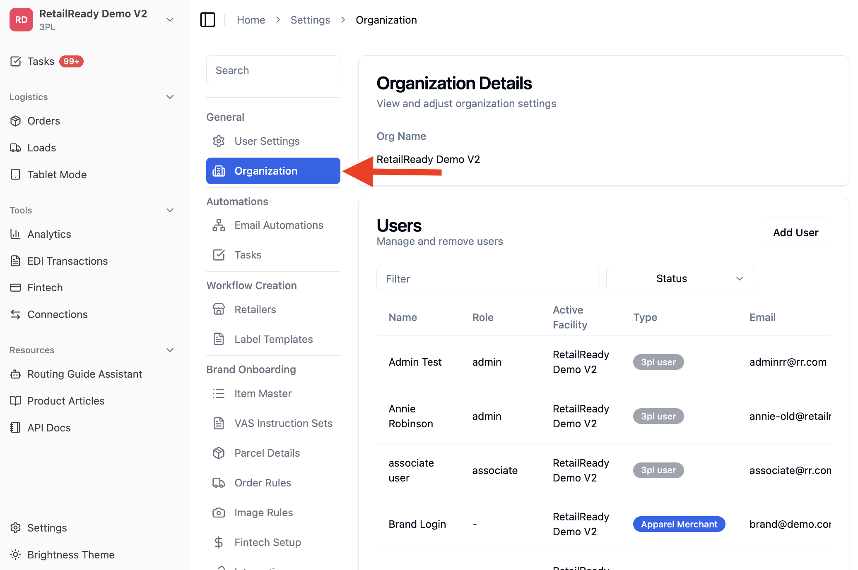The height and width of the screenshot is (570, 858).
Task: Click the Connections arrows icon
Action: click(15, 314)
